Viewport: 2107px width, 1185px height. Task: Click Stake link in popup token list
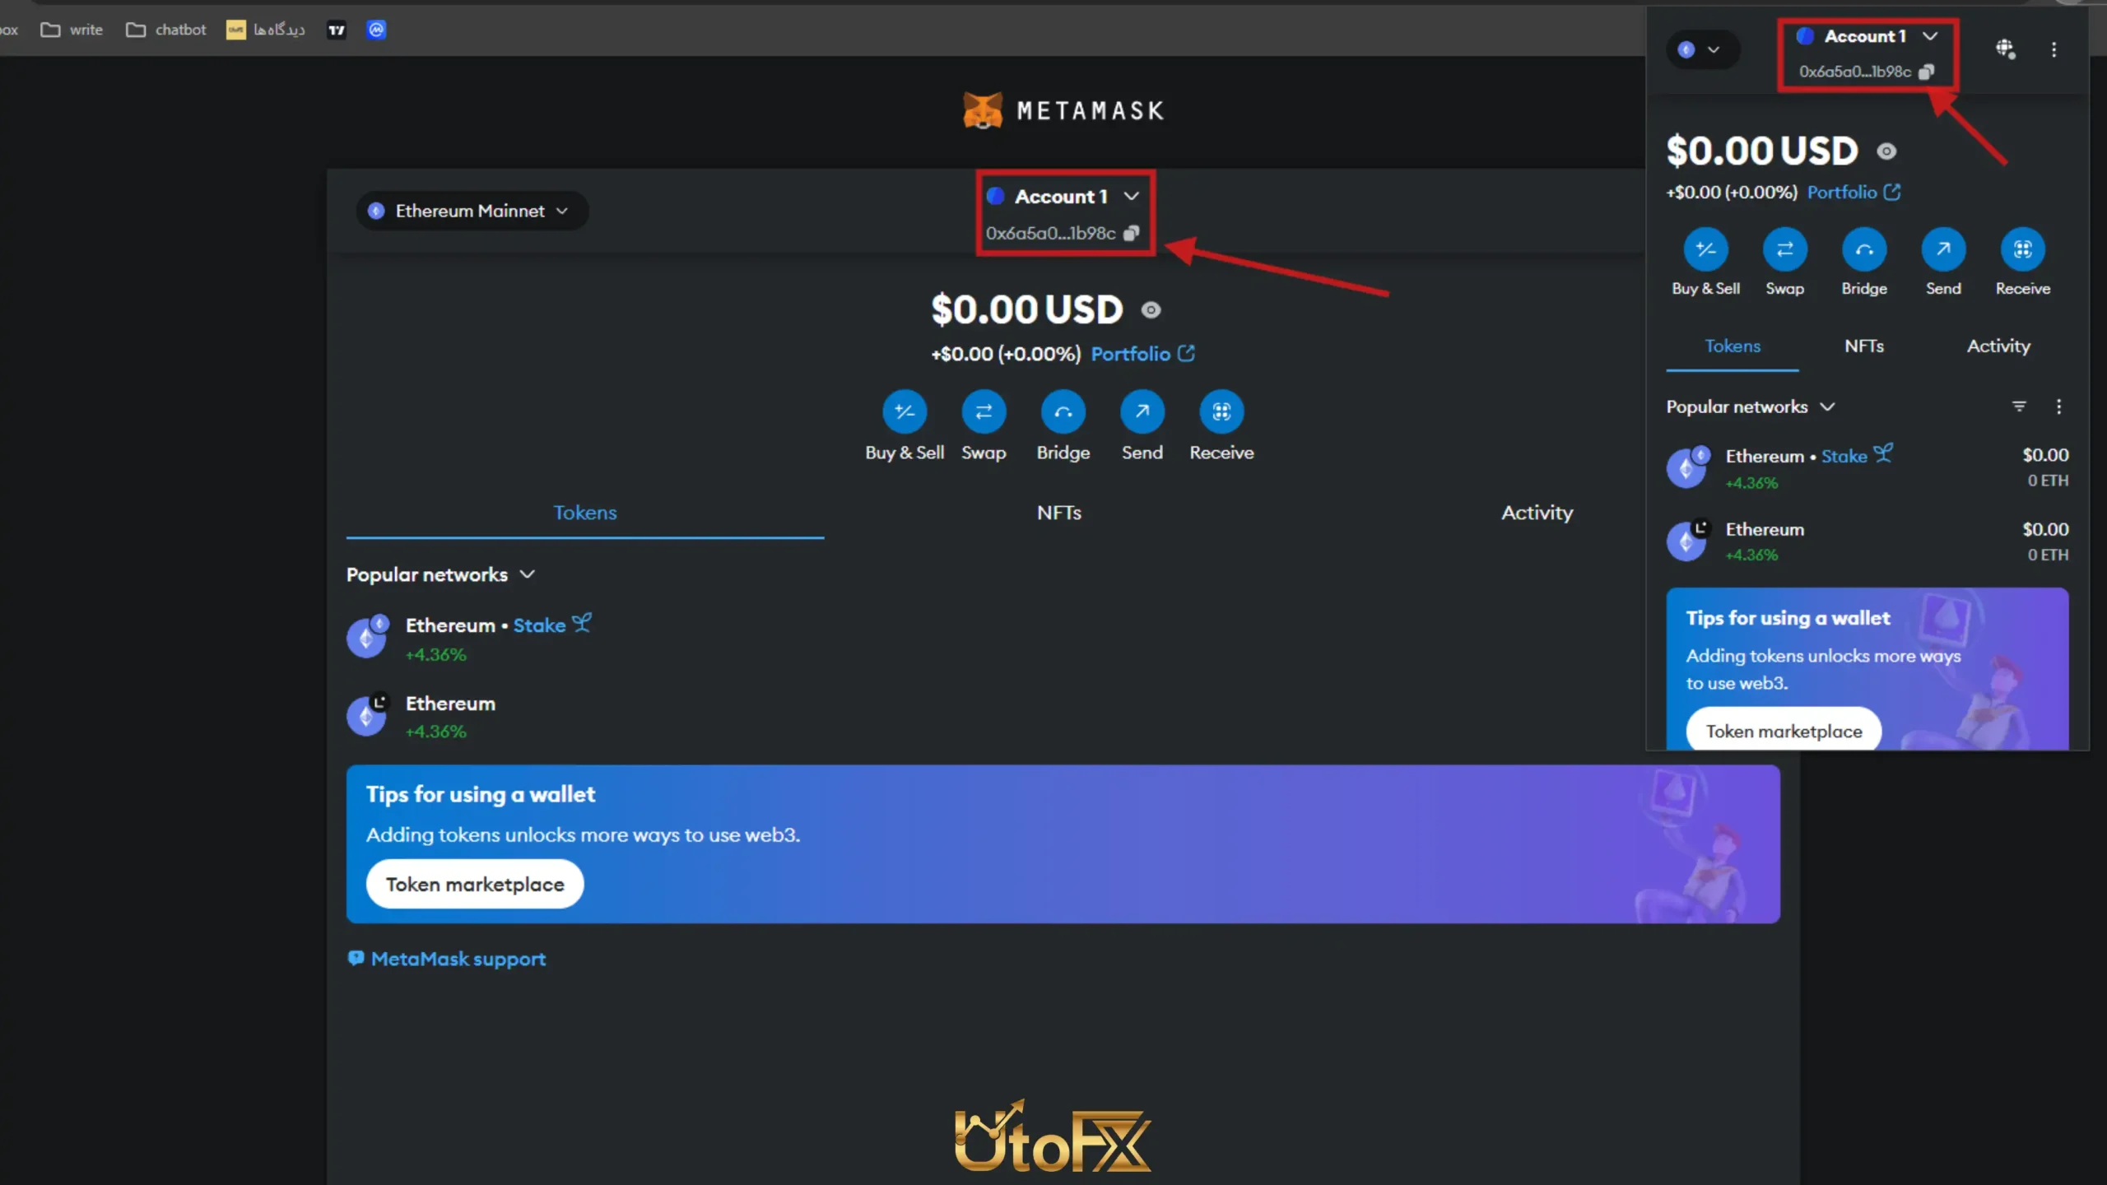(x=1857, y=455)
